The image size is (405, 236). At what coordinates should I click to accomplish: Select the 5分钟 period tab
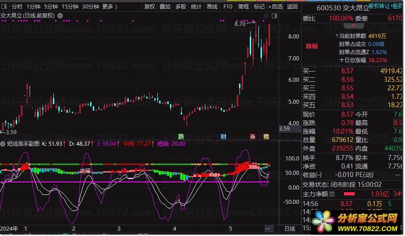[x=51, y=6]
